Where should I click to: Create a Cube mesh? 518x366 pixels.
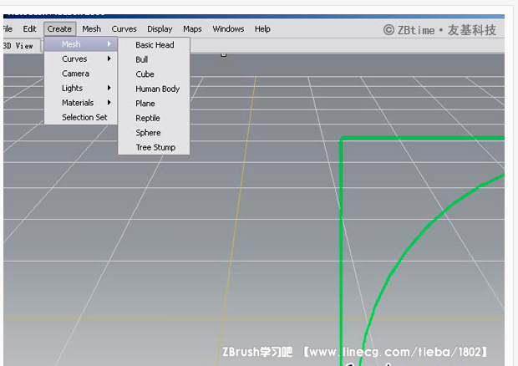click(x=154, y=74)
